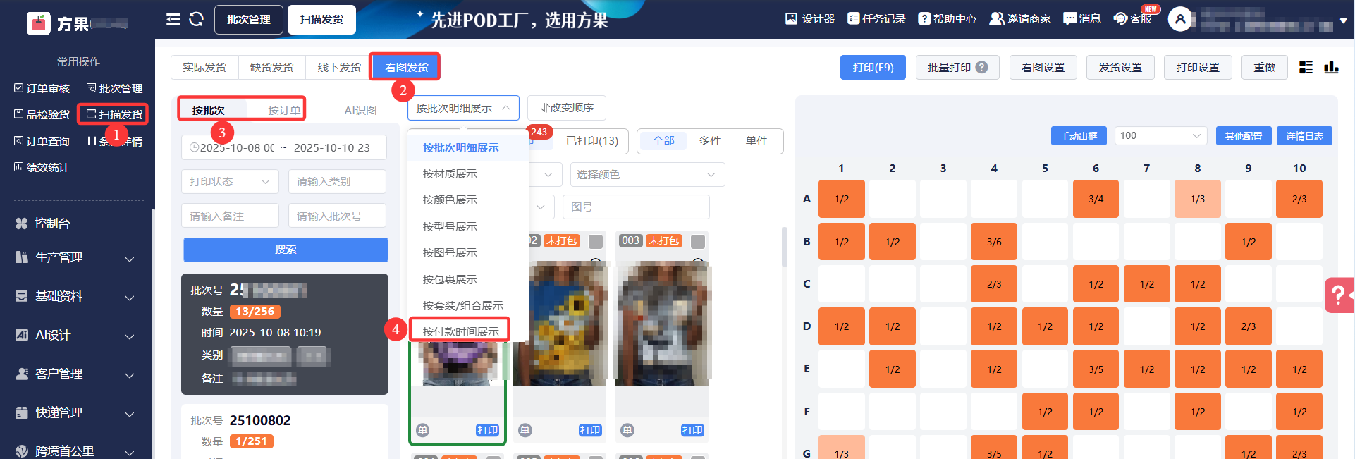Click 邀请商家 in the header

pos(1019,19)
